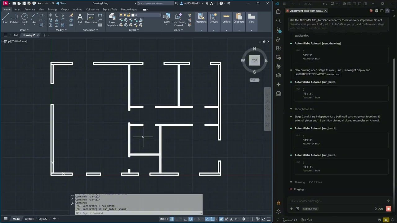Toggle grid display in status bar
This screenshot has height=223, width=397.
[x=172, y=219]
